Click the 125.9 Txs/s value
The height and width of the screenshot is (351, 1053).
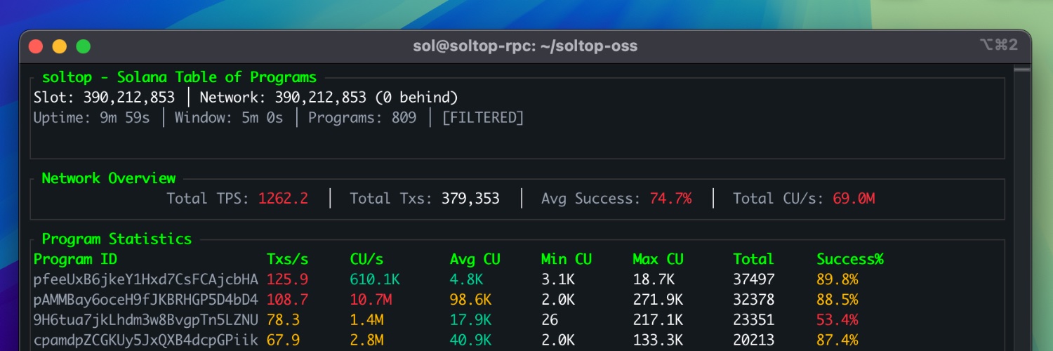coord(287,279)
